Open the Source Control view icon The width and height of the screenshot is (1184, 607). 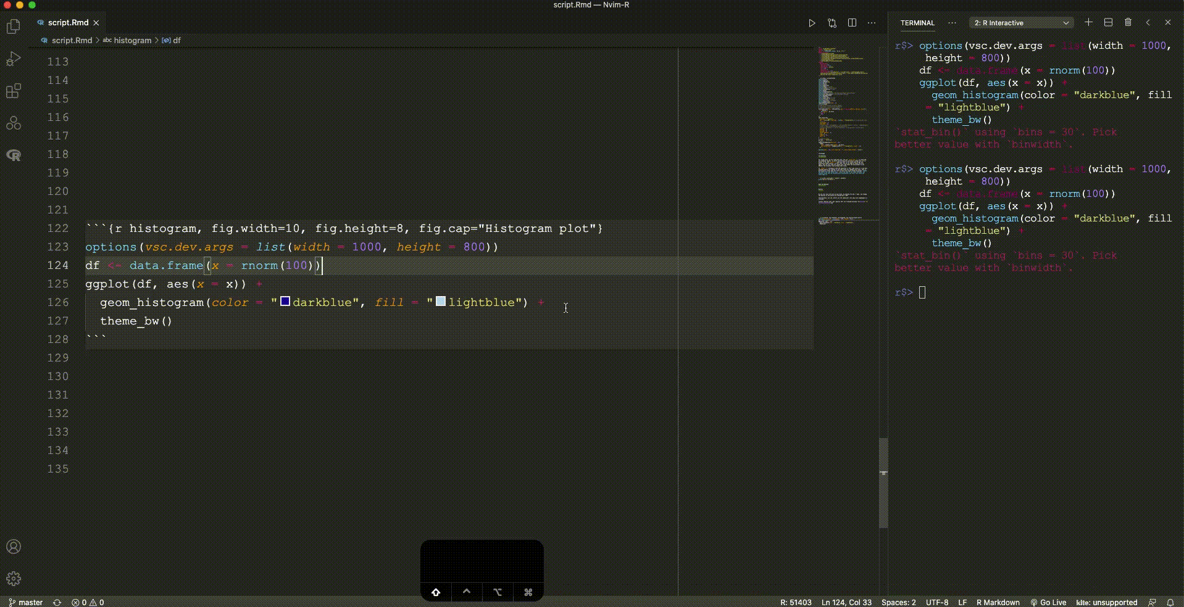coord(13,123)
